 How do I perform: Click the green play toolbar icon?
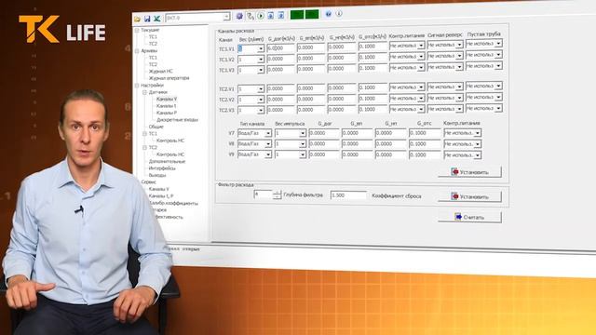(x=261, y=16)
